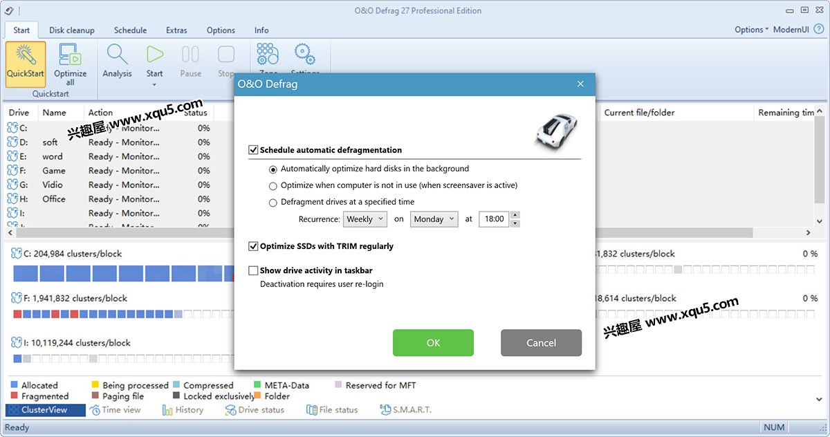The width and height of the screenshot is (830, 437).
Task: Click drive icon beside I: 10,119,244 clusters
Action: (16, 342)
